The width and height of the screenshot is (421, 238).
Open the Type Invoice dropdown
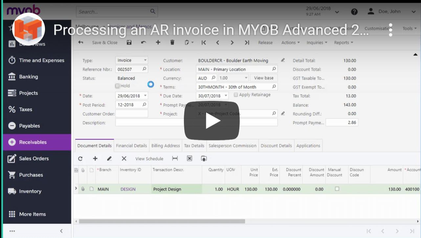pos(145,60)
